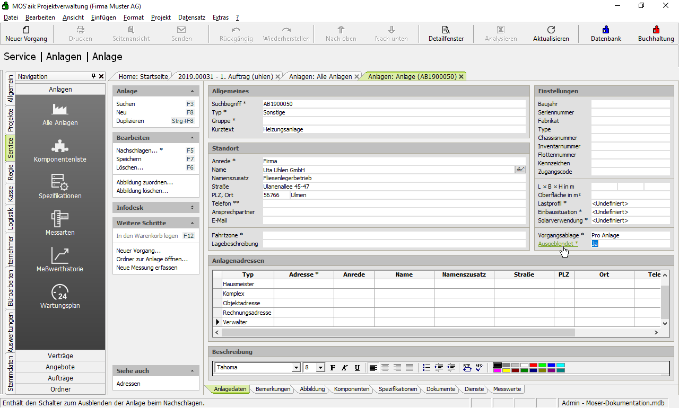
Task: Click the RTF conversion icon
Action: point(467,368)
